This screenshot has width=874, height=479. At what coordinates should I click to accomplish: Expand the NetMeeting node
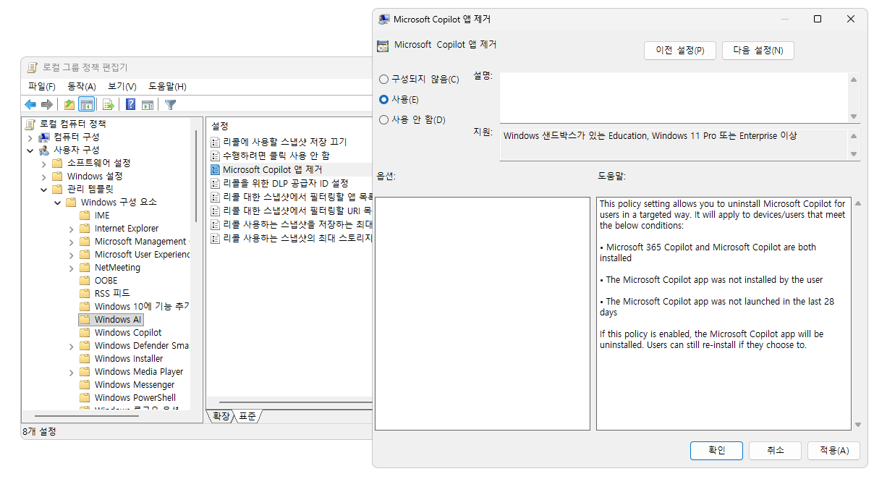71,268
